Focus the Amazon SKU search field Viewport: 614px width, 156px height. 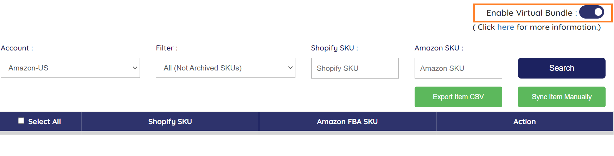(458, 68)
